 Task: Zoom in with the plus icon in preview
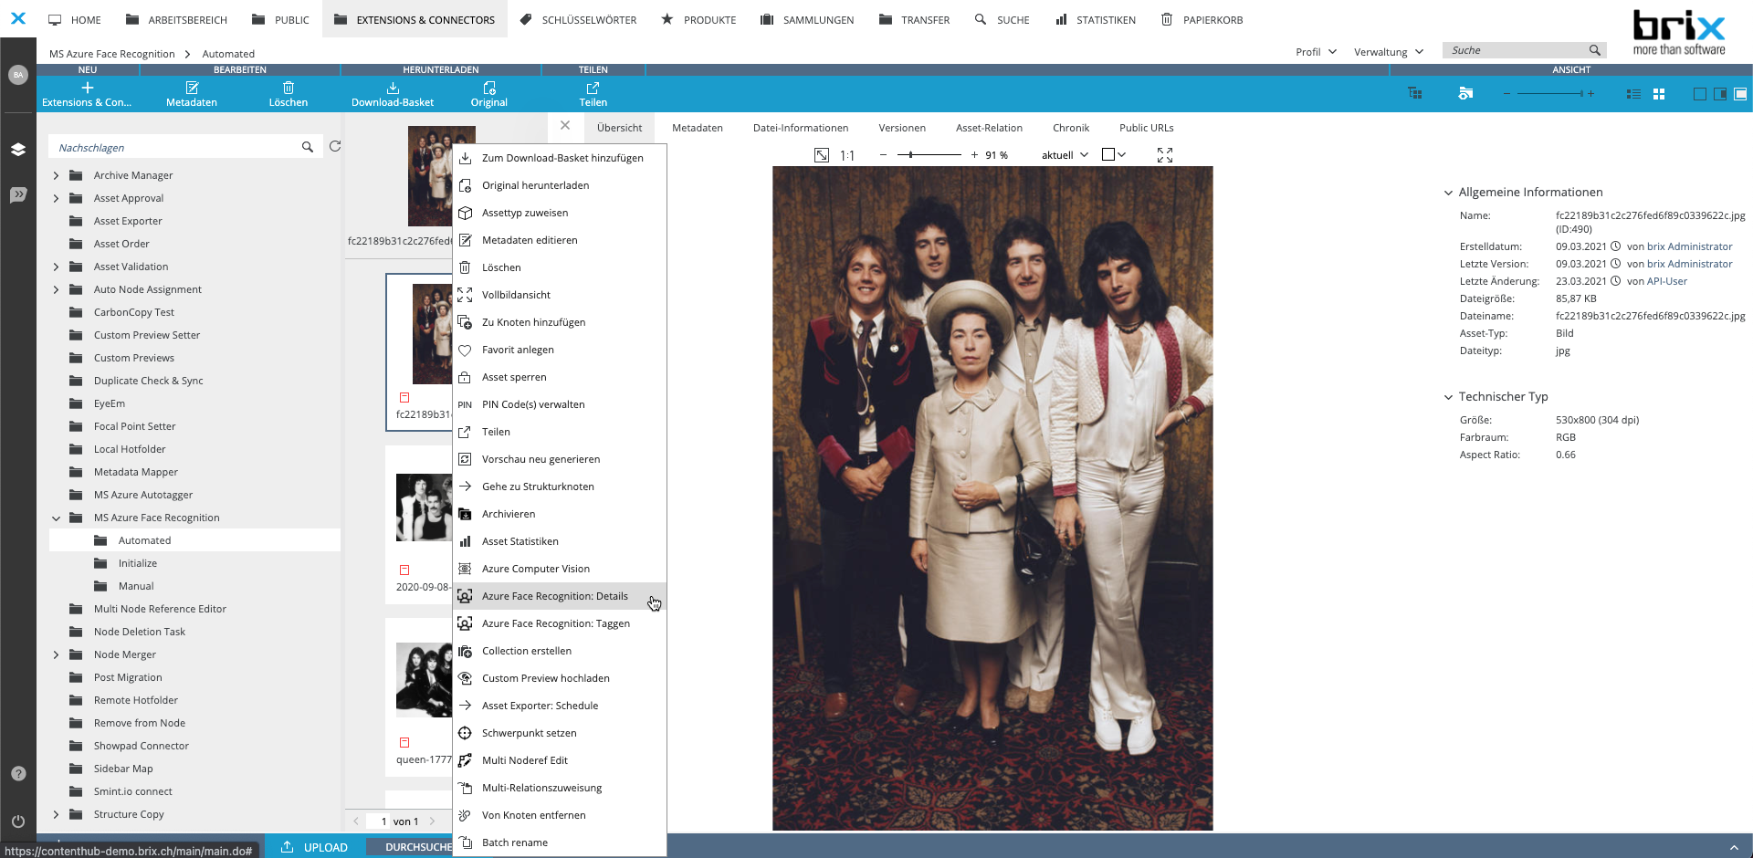click(x=974, y=155)
